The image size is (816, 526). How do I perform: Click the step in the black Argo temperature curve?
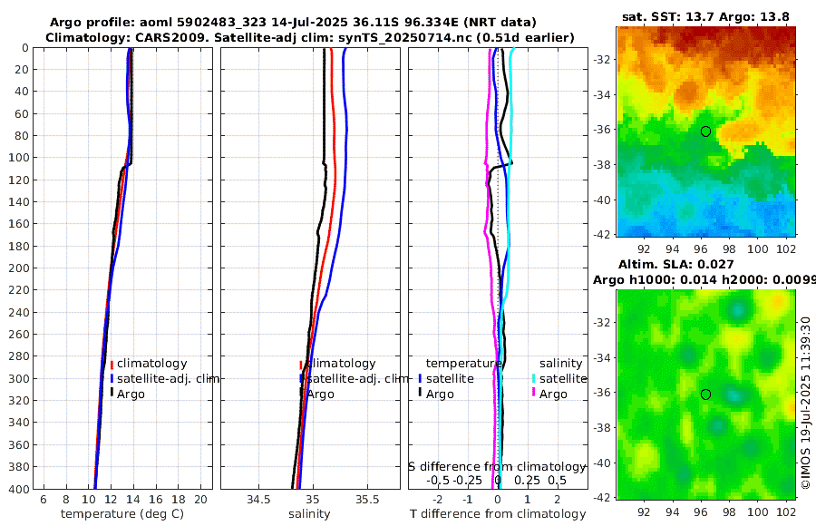pos(126,166)
